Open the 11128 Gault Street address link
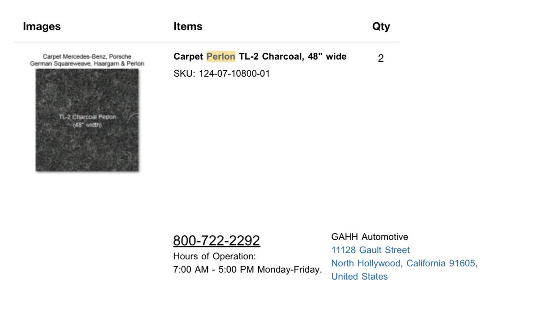This screenshot has width=552, height=331. tap(370, 250)
